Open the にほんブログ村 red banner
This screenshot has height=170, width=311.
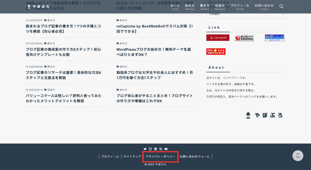218,38
